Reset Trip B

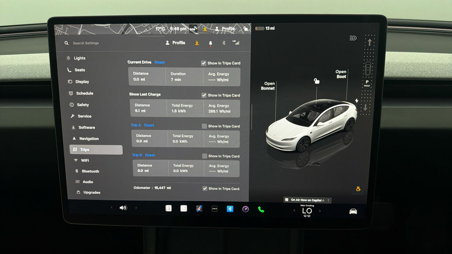point(150,155)
